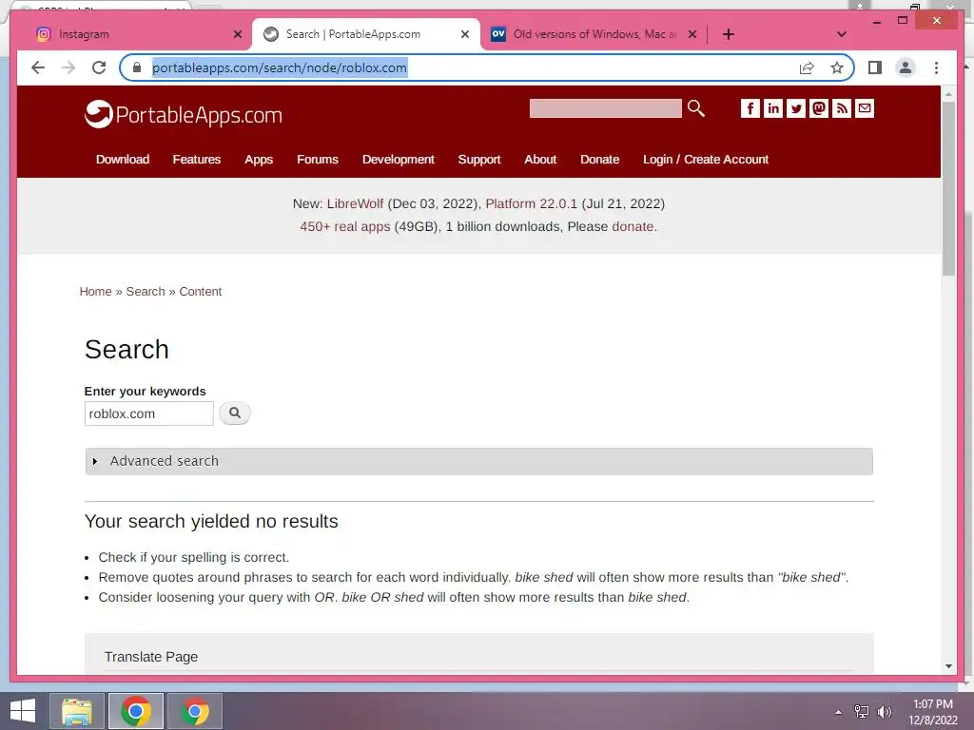This screenshot has height=730, width=974.
Task: Open PortableApps Facebook page icon
Action: [750, 108]
